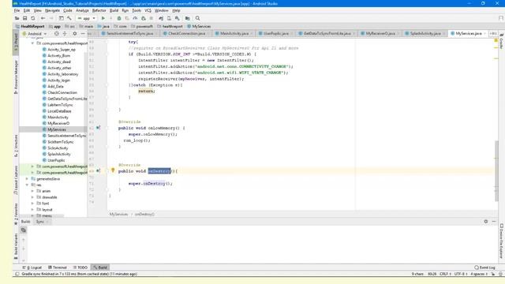Image resolution: width=505 pixels, height=284 pixels.
Task: Collapse the com.powersoft.healthreport package node
Action: tap(32, 43)
